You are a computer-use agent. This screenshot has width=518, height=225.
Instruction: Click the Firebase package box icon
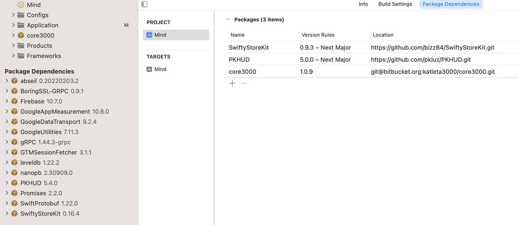14,101
